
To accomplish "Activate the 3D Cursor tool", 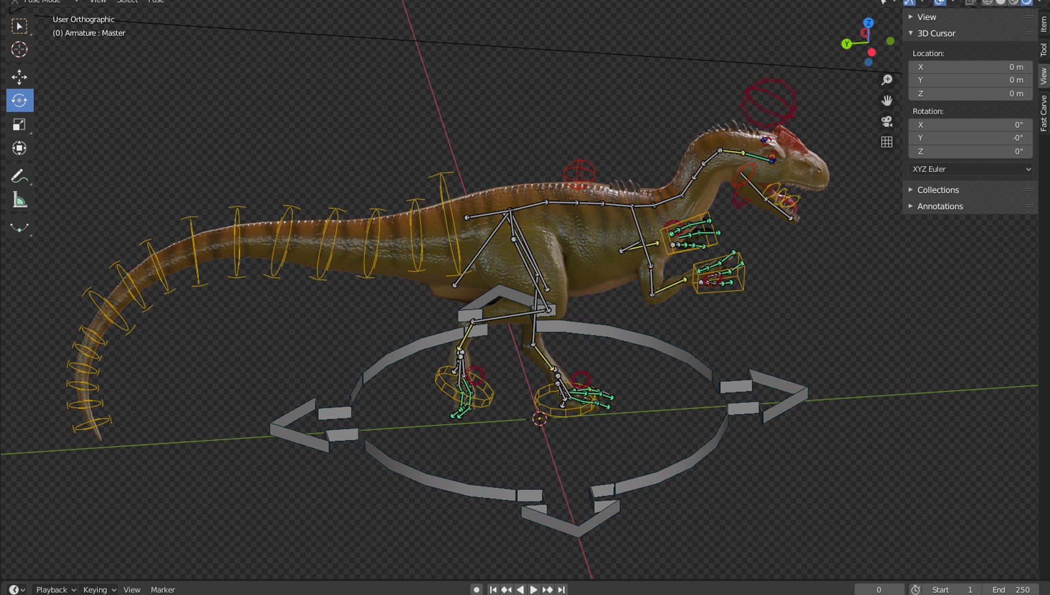I will 19,50.
